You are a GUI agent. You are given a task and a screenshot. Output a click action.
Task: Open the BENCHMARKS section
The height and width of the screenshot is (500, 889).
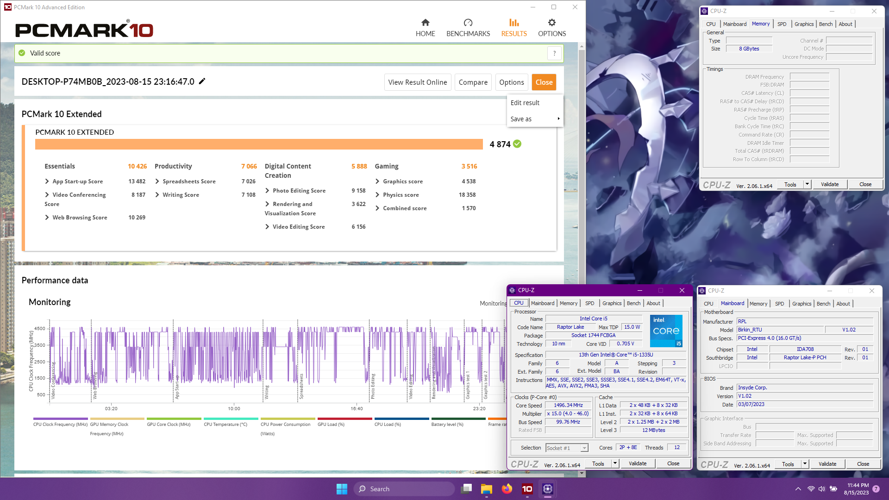click(468, 28)
